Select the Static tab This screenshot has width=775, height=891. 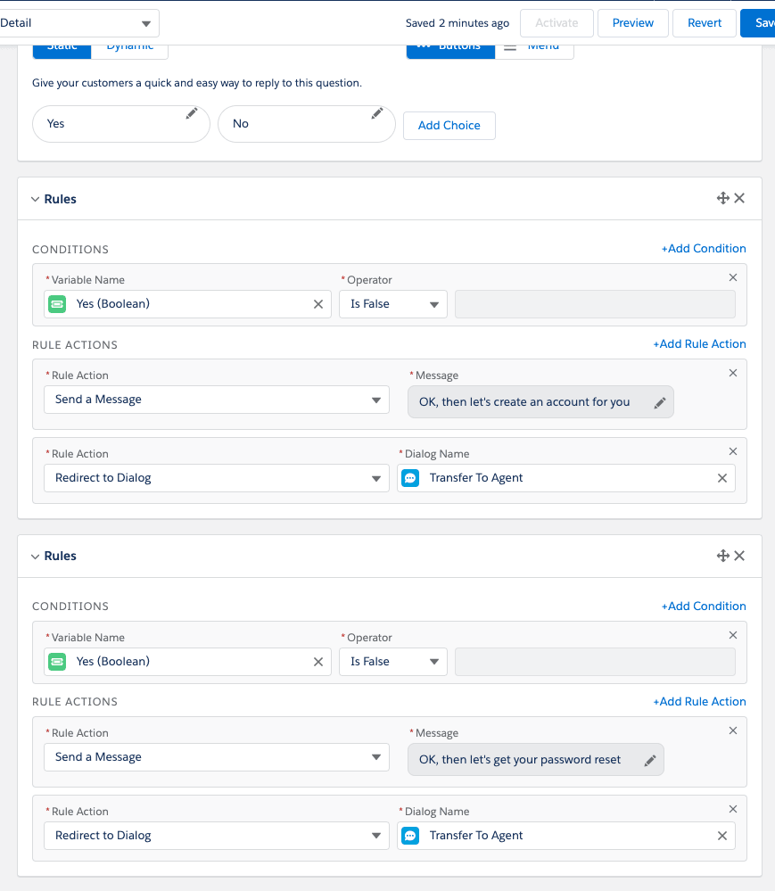pos(62,51)
